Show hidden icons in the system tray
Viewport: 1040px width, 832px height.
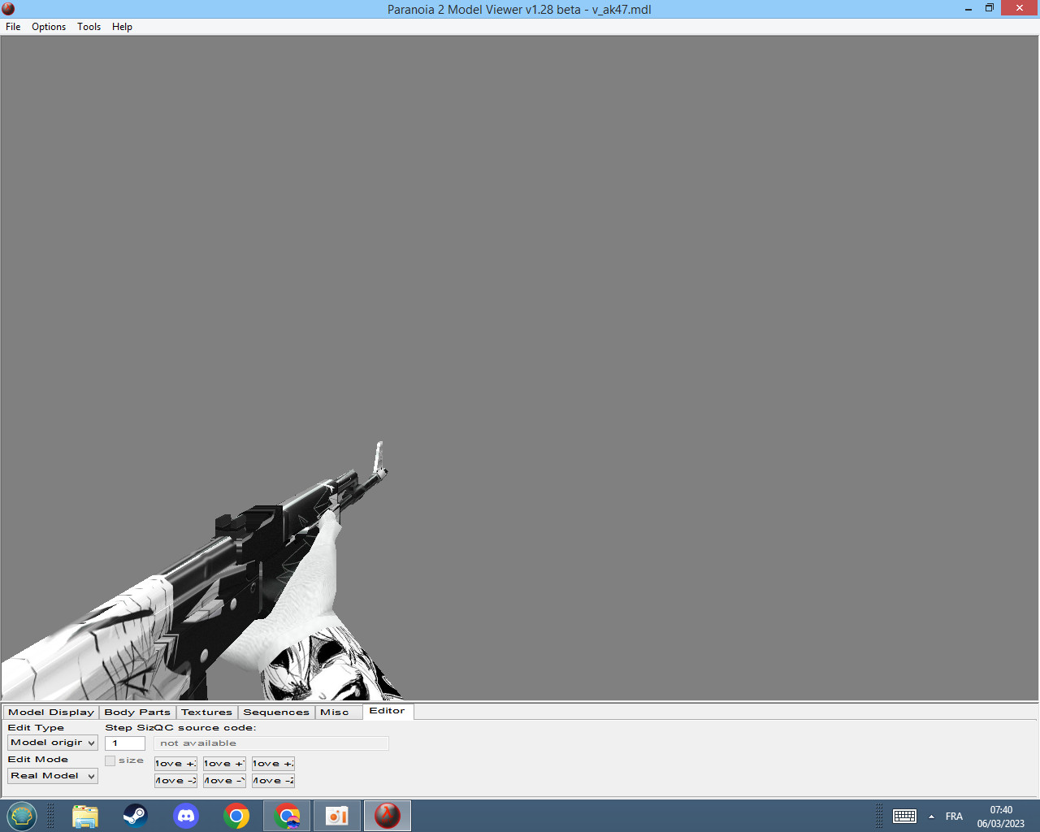(931, 816)
